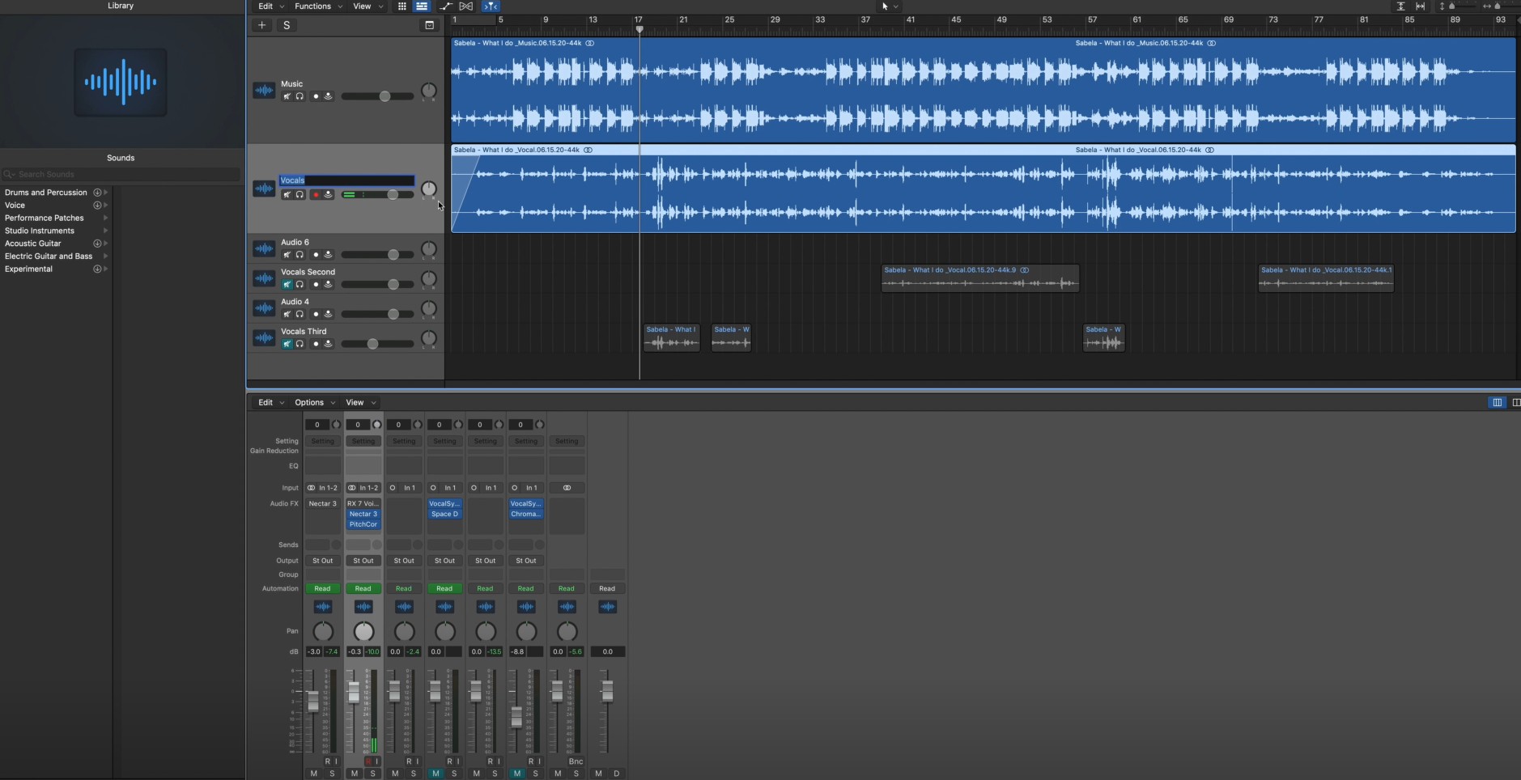Open the mixer's Options menu
The width and height of the screenshot is (1521, 780).
[x=315, y=402]
